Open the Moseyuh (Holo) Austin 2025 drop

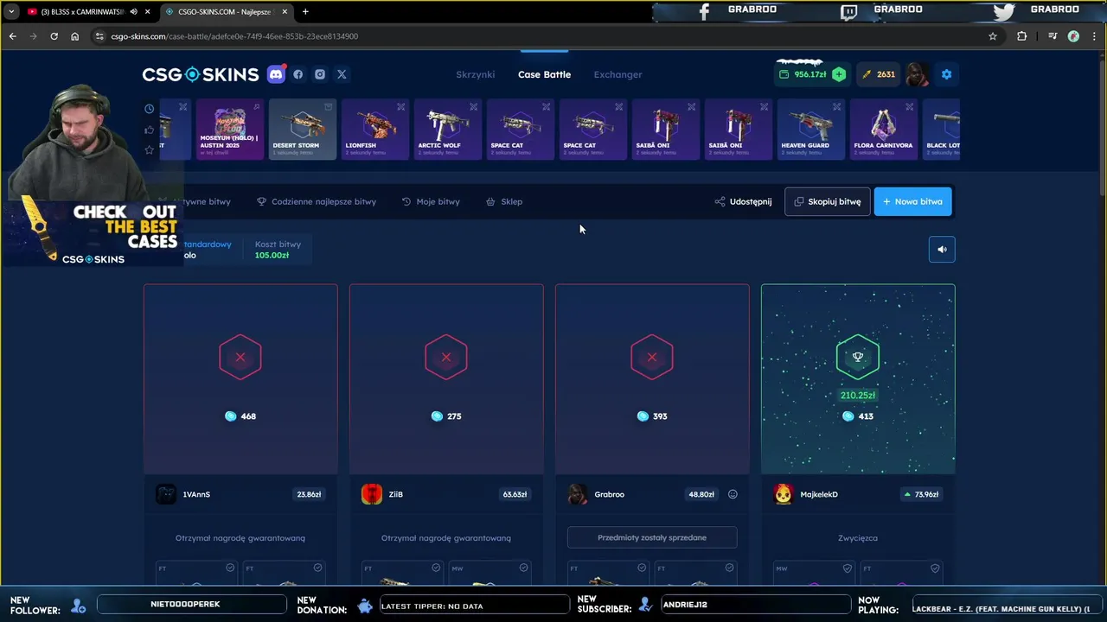click(x=230, y=129)
